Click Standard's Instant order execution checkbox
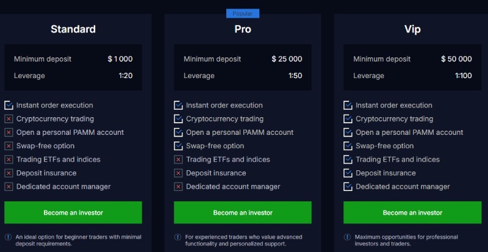Viewport: 488px width, 252px height. (9, 106)
